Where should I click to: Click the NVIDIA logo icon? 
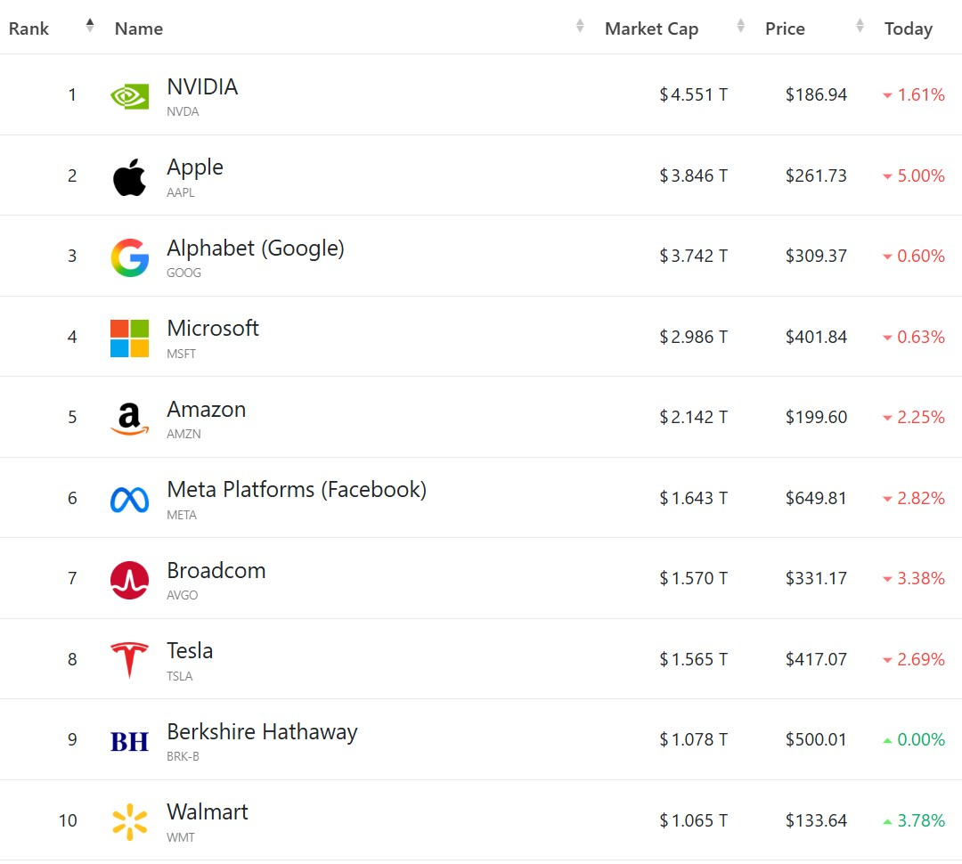(130, 95)
